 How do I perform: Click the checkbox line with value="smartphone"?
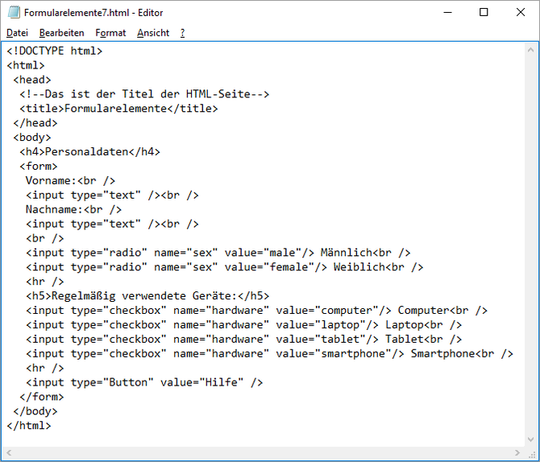click(x=269, y=354)
